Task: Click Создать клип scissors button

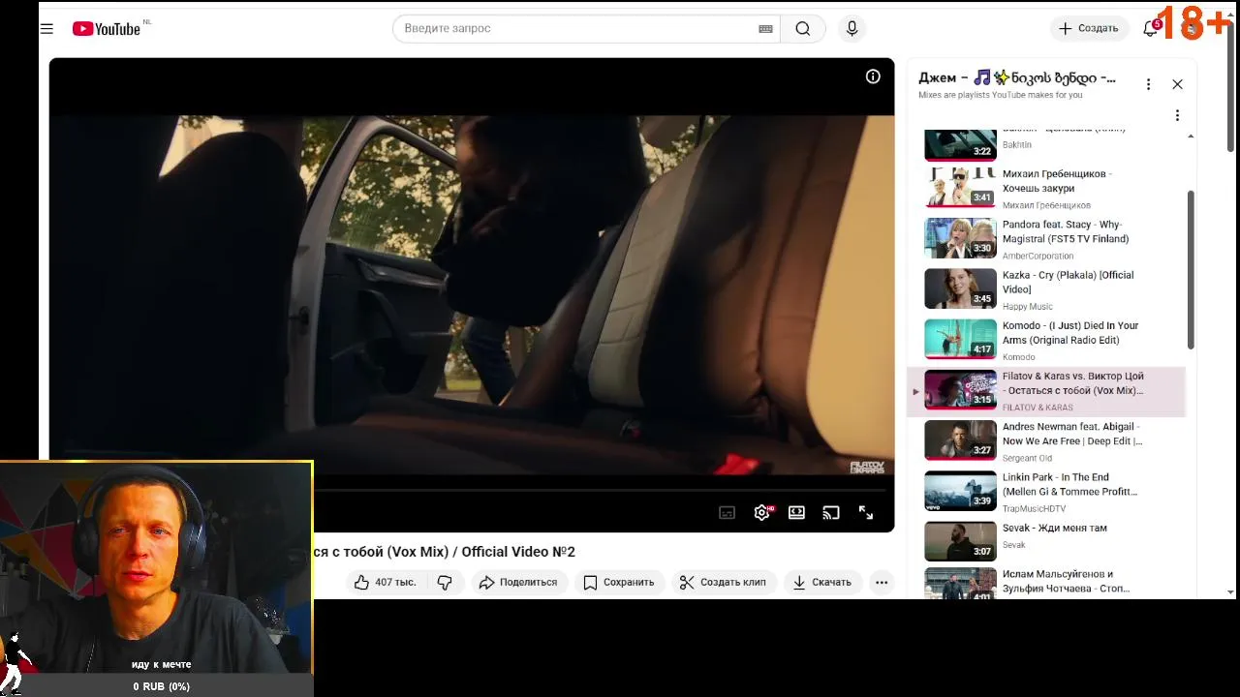Action: [x=723, y=582]
